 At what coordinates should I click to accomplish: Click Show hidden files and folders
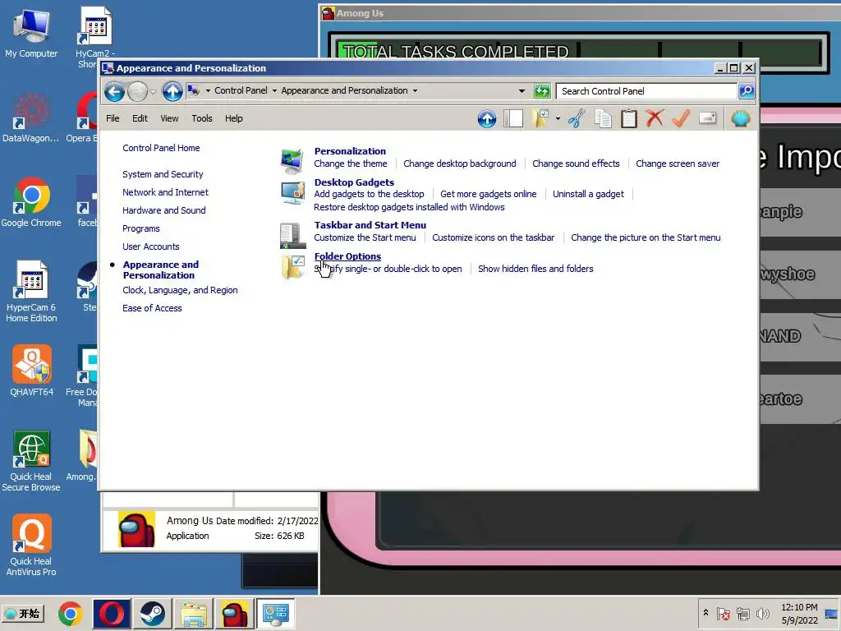click(535, 269)
